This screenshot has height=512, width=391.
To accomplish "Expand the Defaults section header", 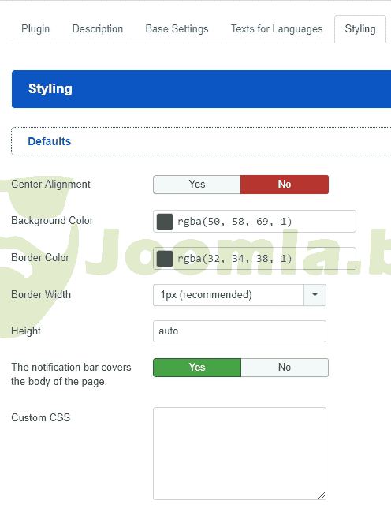I will (x=50, y=141).
